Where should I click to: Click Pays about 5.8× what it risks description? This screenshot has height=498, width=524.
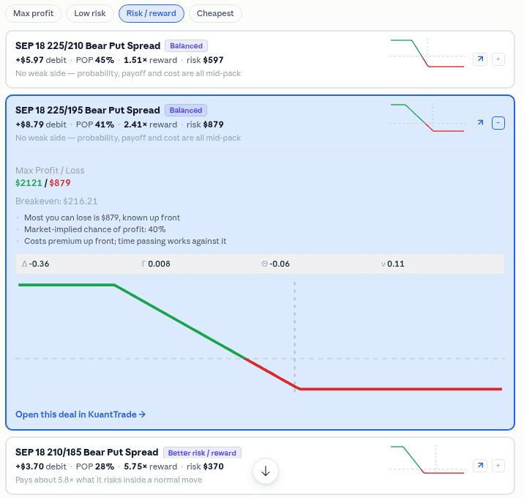(x=108, y=480)
